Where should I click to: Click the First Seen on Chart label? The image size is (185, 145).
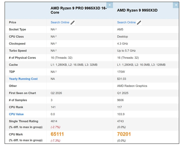[x=22, y=93]
